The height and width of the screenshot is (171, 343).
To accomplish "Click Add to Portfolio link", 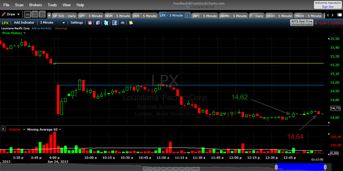I will coord(42,28).
